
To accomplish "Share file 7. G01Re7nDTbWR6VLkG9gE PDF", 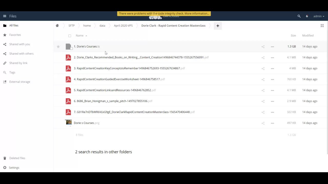I will (263, 112).
